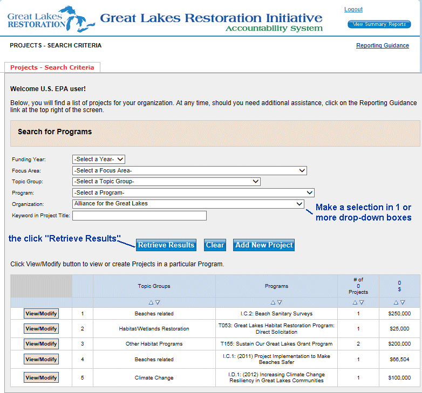The width and height of the screenshot is (422, 393).
Task: Click the '$25,000' amount cell
Action: coord(399,328)
